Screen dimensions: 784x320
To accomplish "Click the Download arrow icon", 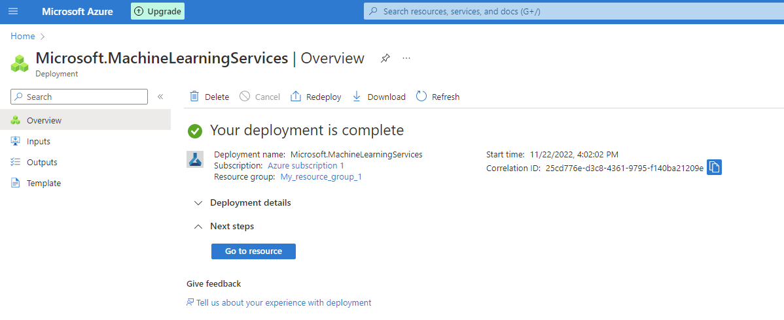I will (357, 97).
